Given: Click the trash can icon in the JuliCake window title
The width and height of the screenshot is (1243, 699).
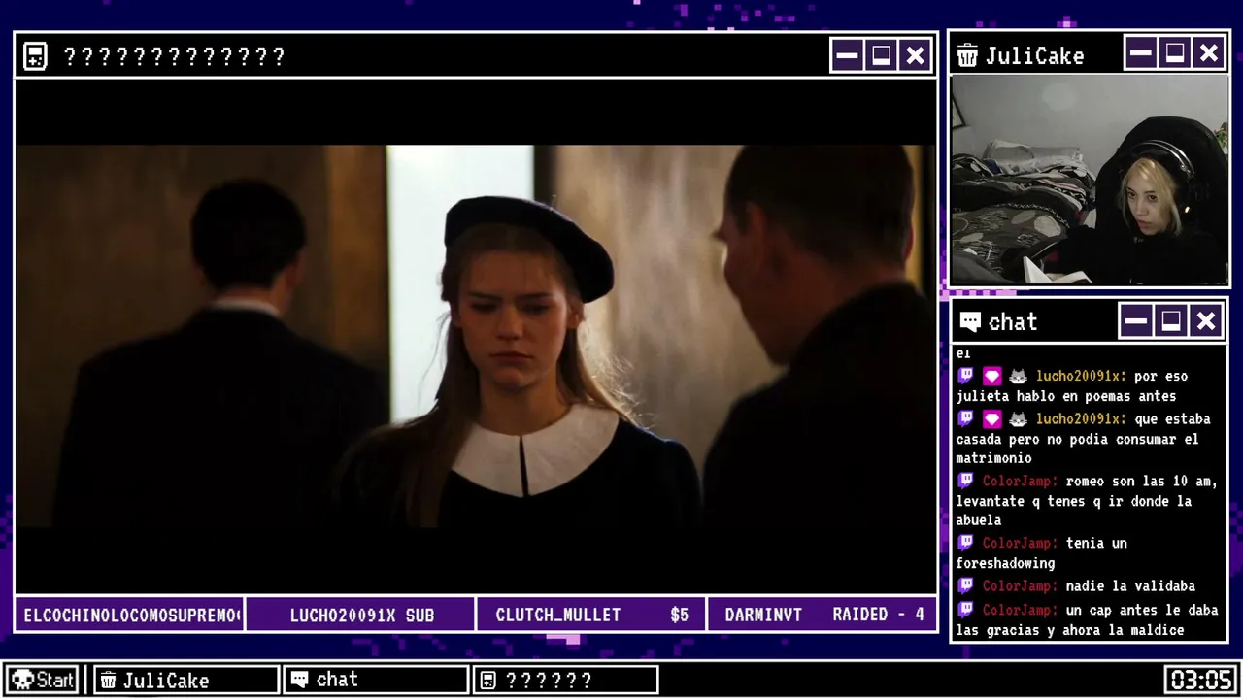Looking at the screenshot, I should click(967, 55).
